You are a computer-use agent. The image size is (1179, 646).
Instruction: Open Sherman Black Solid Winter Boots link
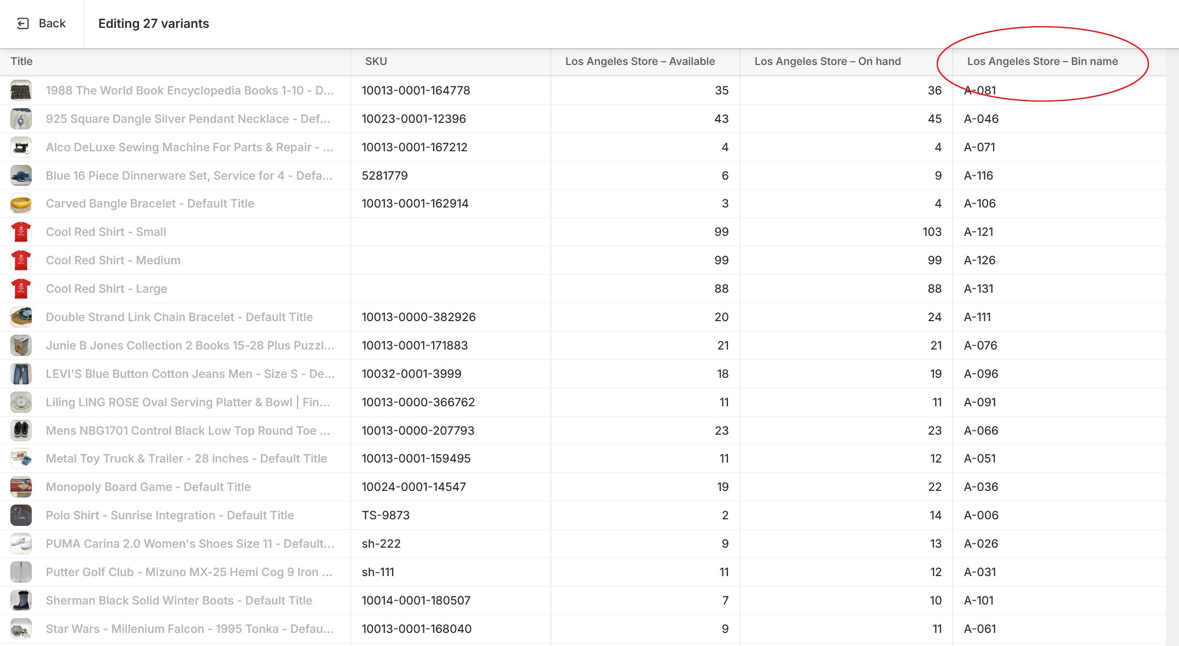tap(179, 601)
